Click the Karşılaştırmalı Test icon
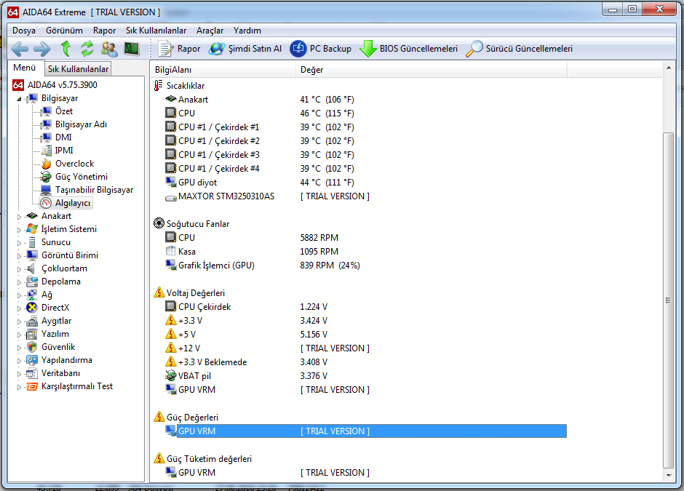This screenshot has height=491, width=684. click(x=32, y=387)
